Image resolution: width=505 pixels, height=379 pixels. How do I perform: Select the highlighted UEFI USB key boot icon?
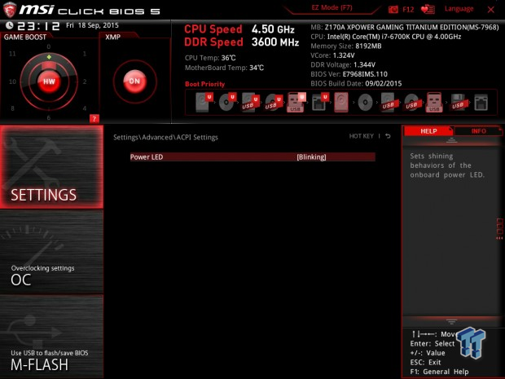tap(296, 102)
